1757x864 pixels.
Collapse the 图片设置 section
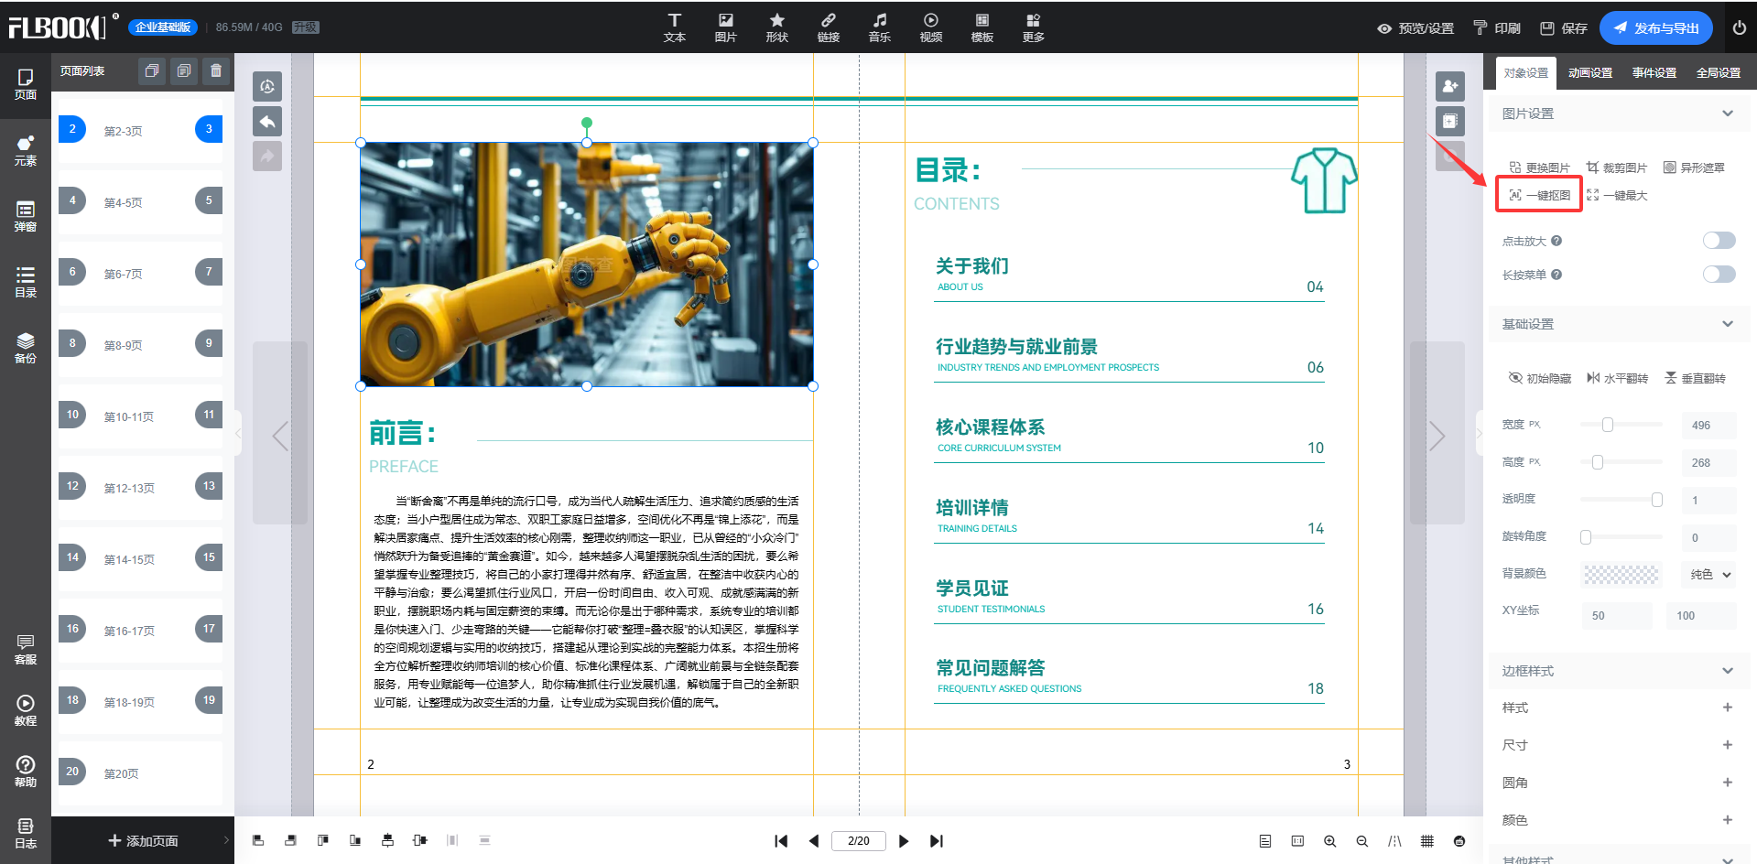pos(1727,113)
